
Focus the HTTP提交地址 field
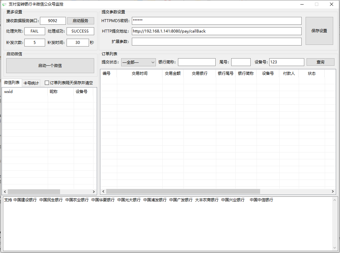pyautogui.click(x=216, y=31)
